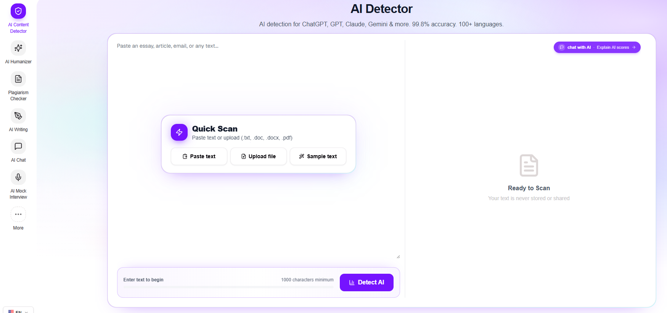Click the Quick Scan lightning bolt icon
Image resolution: width=667 pixels, height=313 pixels.
(179, 132)
